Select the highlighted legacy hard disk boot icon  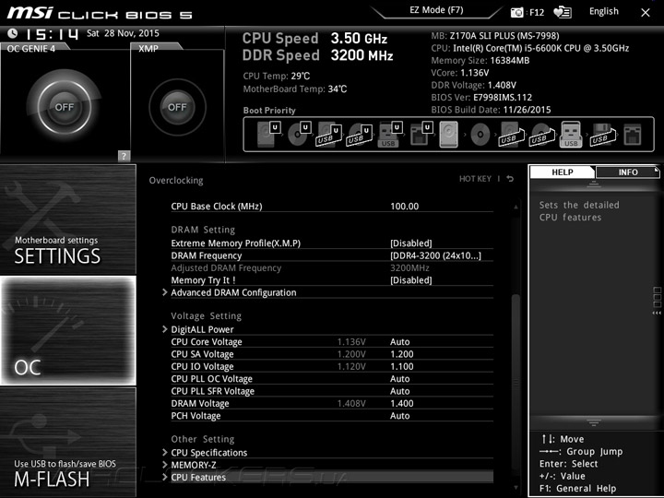(449, 135)
